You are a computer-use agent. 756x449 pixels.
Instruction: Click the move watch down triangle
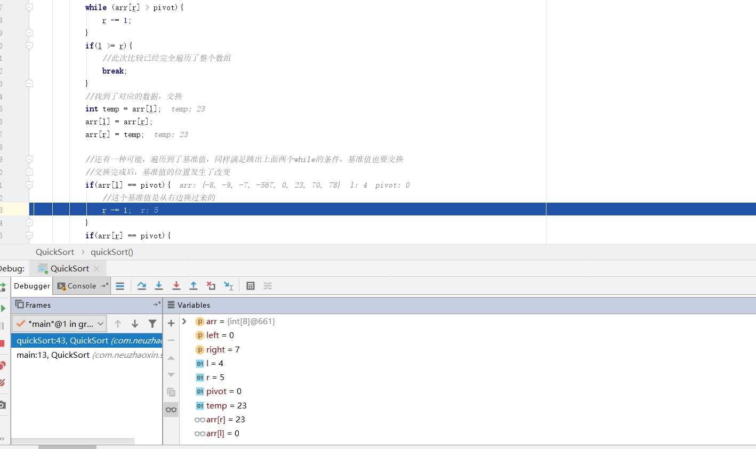pos(171,375)
